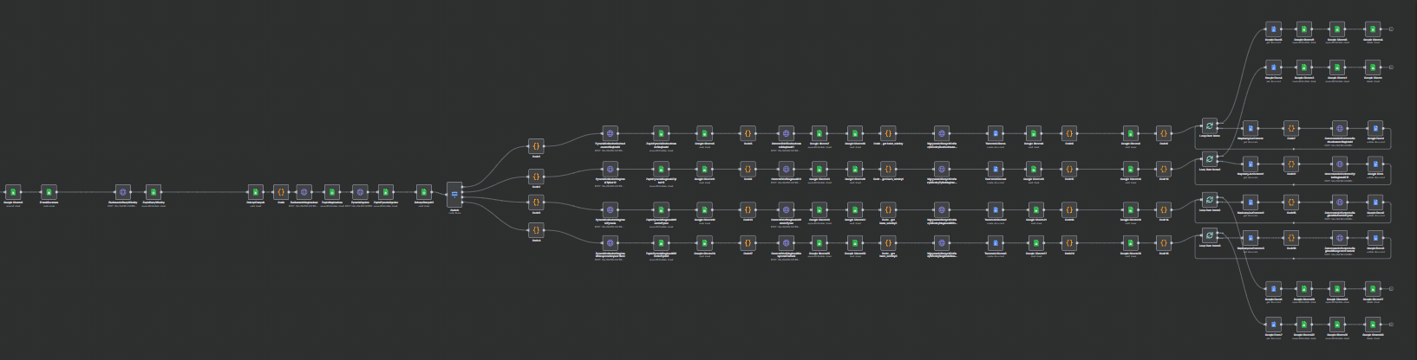The image size is (1417, 360).
Task: Click the last blue node in top loop
Action: click(x=1375, y=128)
